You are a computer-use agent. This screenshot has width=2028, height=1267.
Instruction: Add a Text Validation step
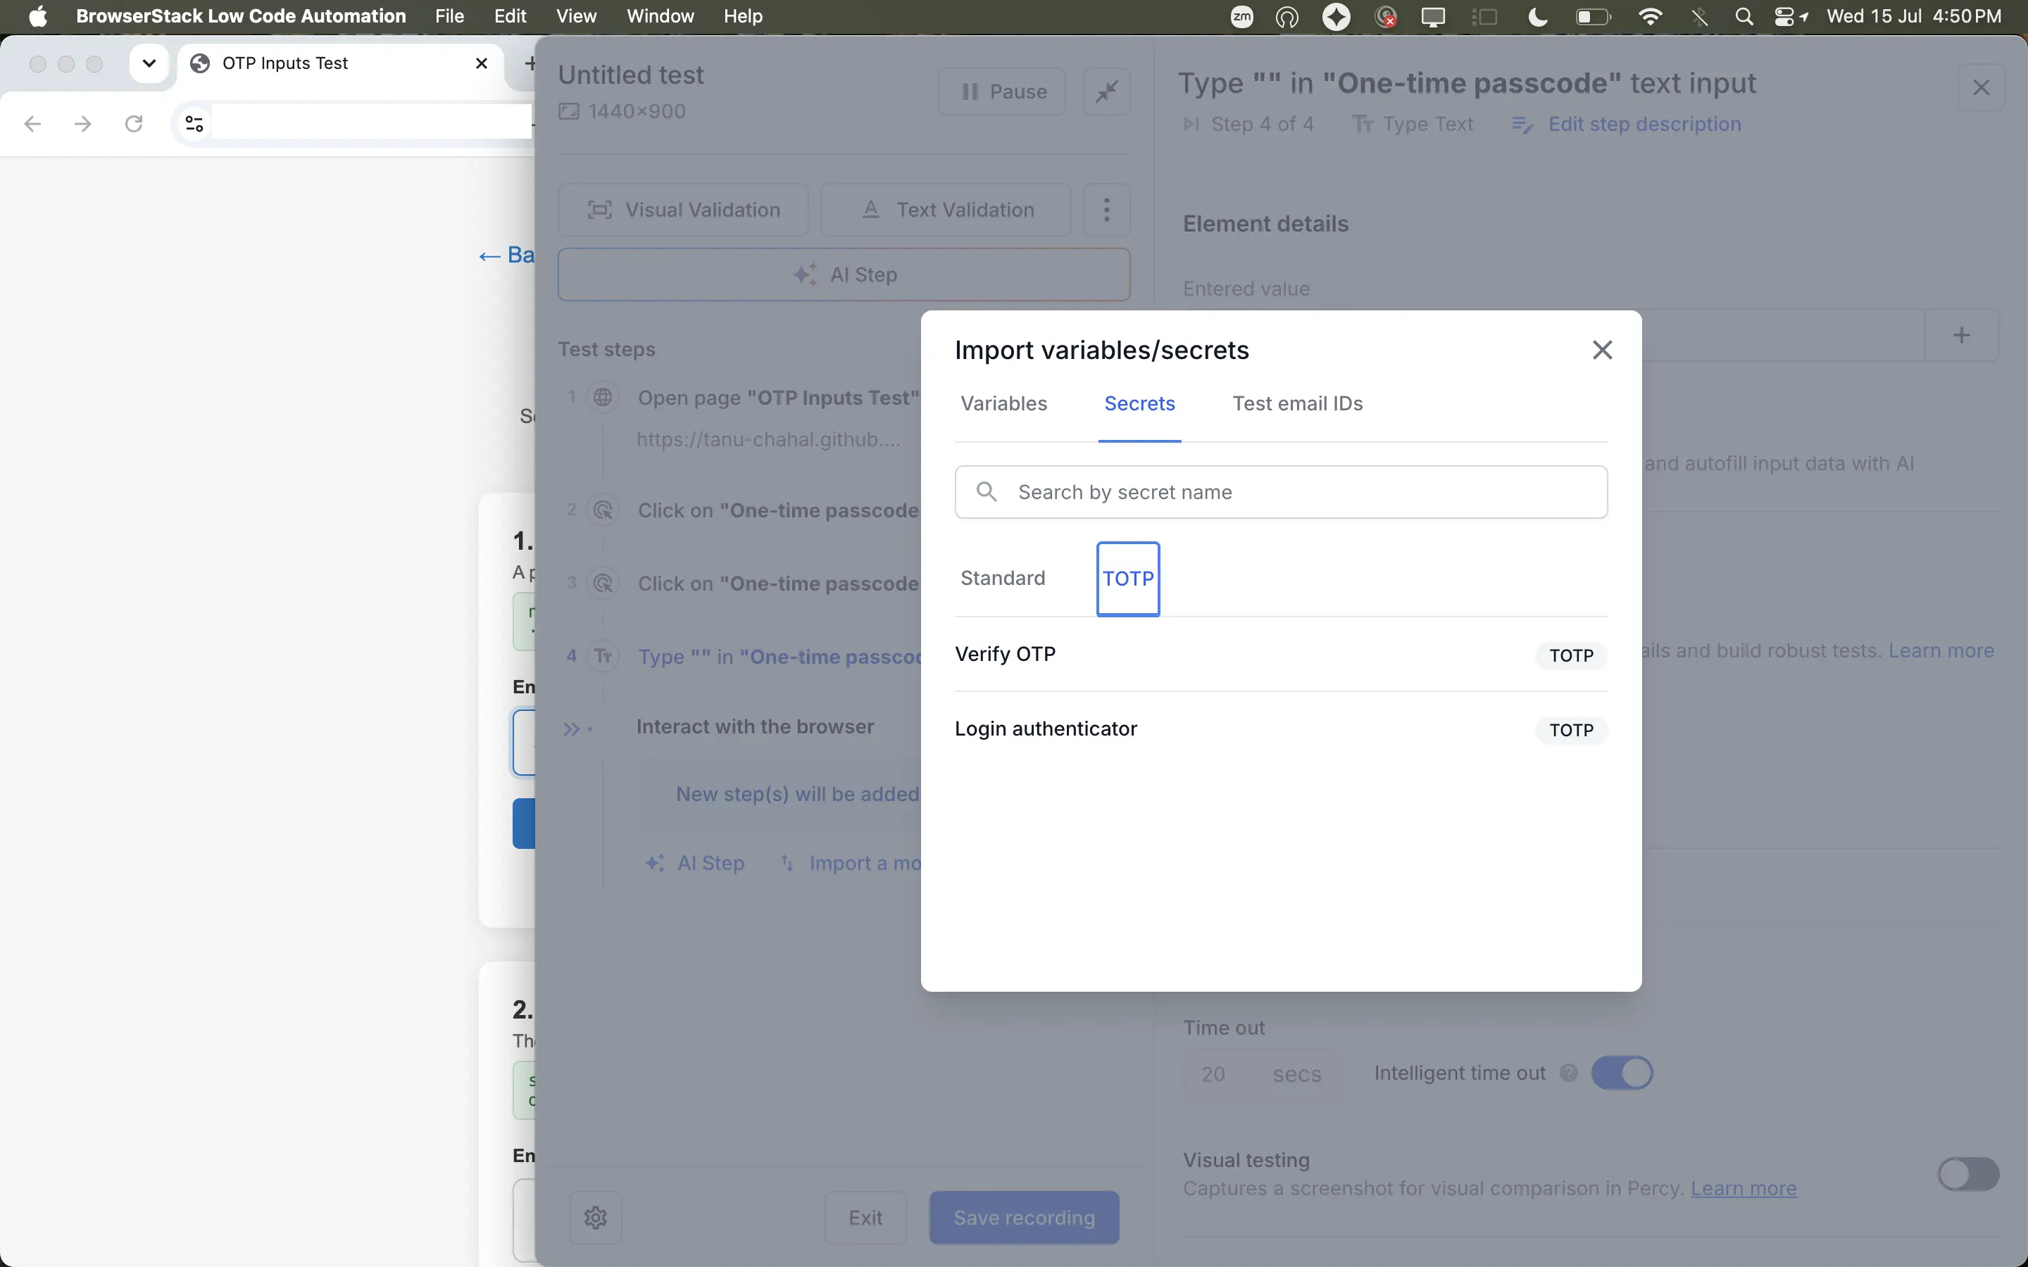pos(945,210)
